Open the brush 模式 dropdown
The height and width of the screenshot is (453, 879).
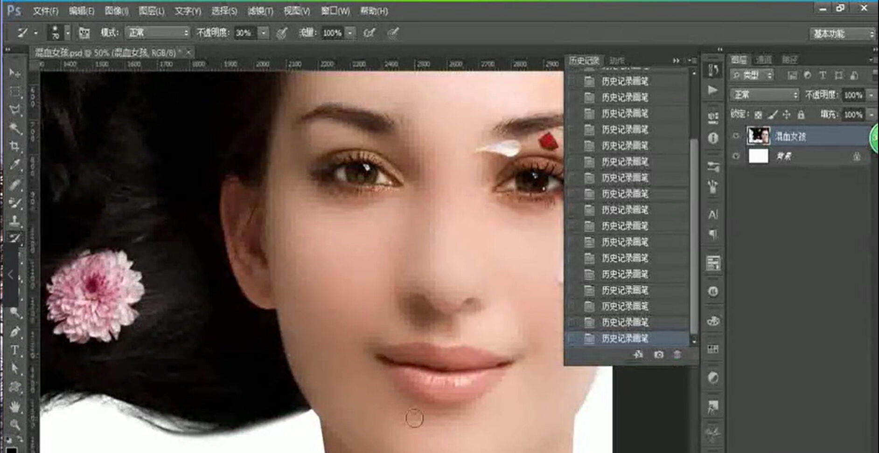point(158,33)
